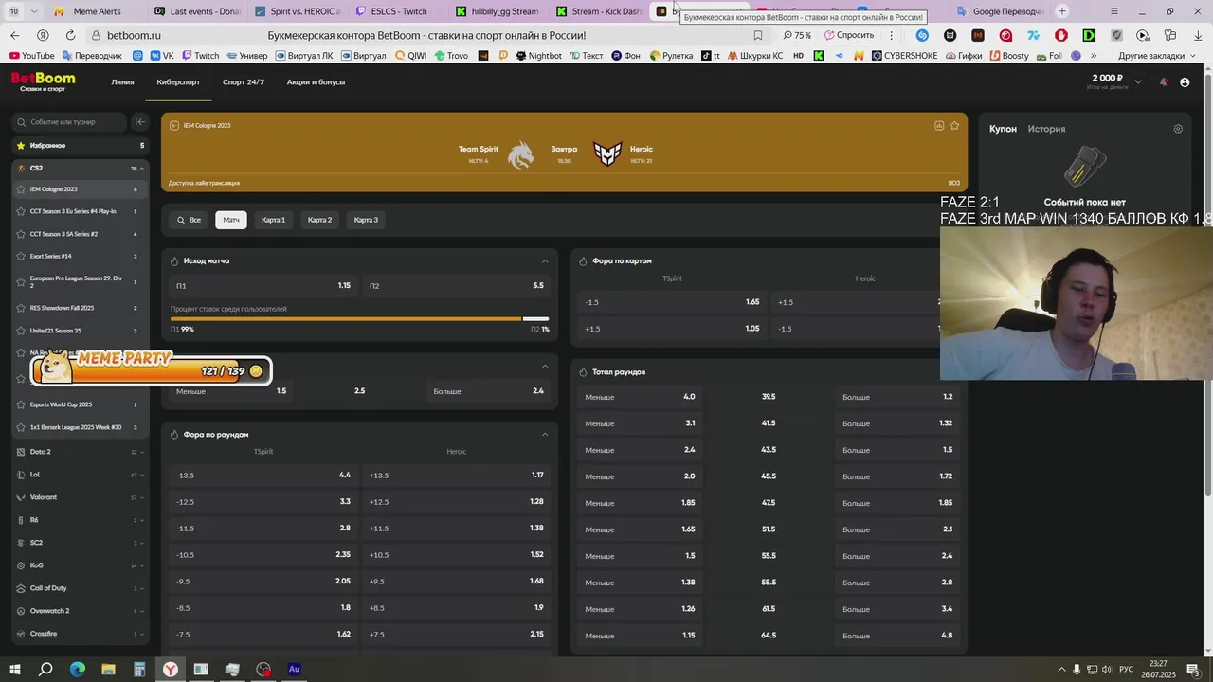Click the BetBoom logo

43,81
